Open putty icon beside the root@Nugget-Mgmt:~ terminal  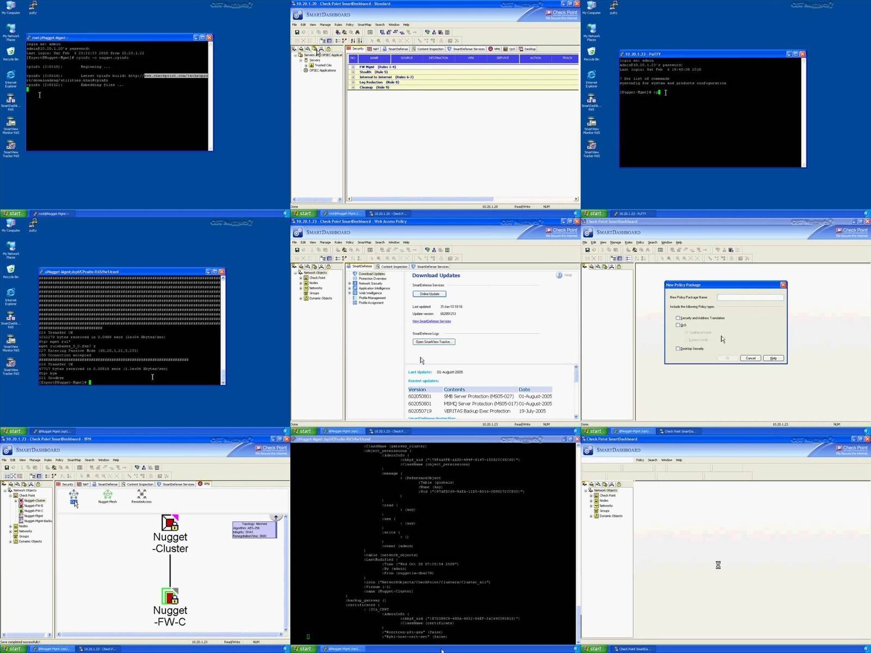point(33,7)
